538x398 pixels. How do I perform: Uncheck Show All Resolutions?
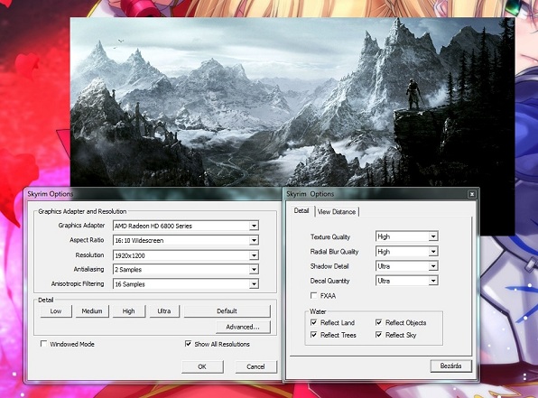pyautogui.click(x=188, y=344)
